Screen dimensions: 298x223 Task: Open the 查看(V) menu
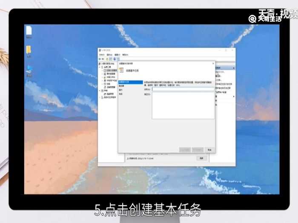click(x=117, y=55)
